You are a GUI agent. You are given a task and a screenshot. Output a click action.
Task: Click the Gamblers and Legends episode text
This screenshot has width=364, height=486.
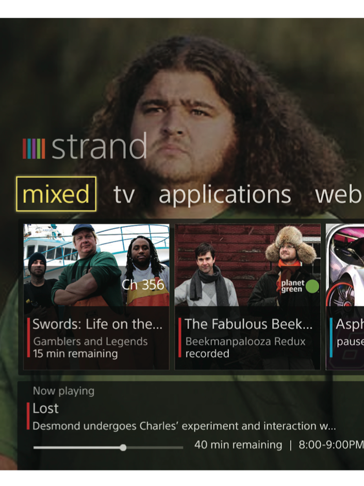90,341
